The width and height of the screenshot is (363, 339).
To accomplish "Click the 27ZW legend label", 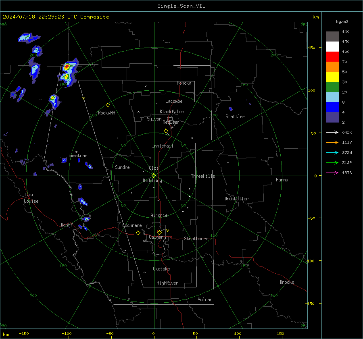I will point(347,153).
